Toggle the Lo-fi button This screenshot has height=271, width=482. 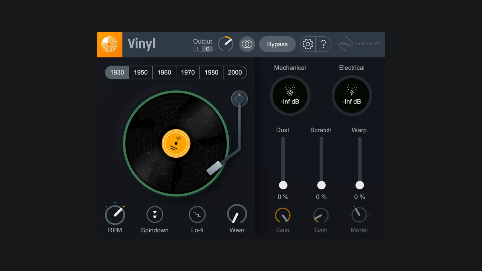(x=197, y=215)
